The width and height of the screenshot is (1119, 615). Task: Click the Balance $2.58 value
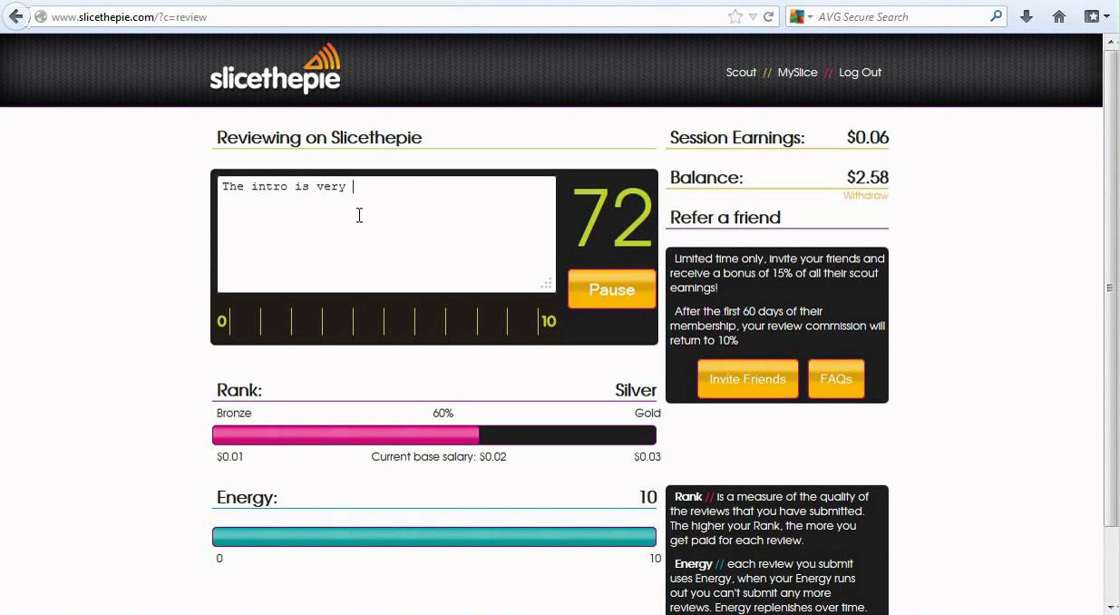[868, 178]
